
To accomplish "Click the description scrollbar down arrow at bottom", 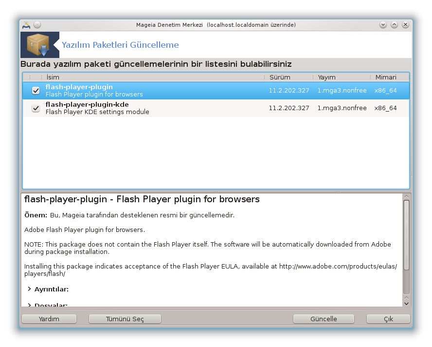I will [406, 304].
